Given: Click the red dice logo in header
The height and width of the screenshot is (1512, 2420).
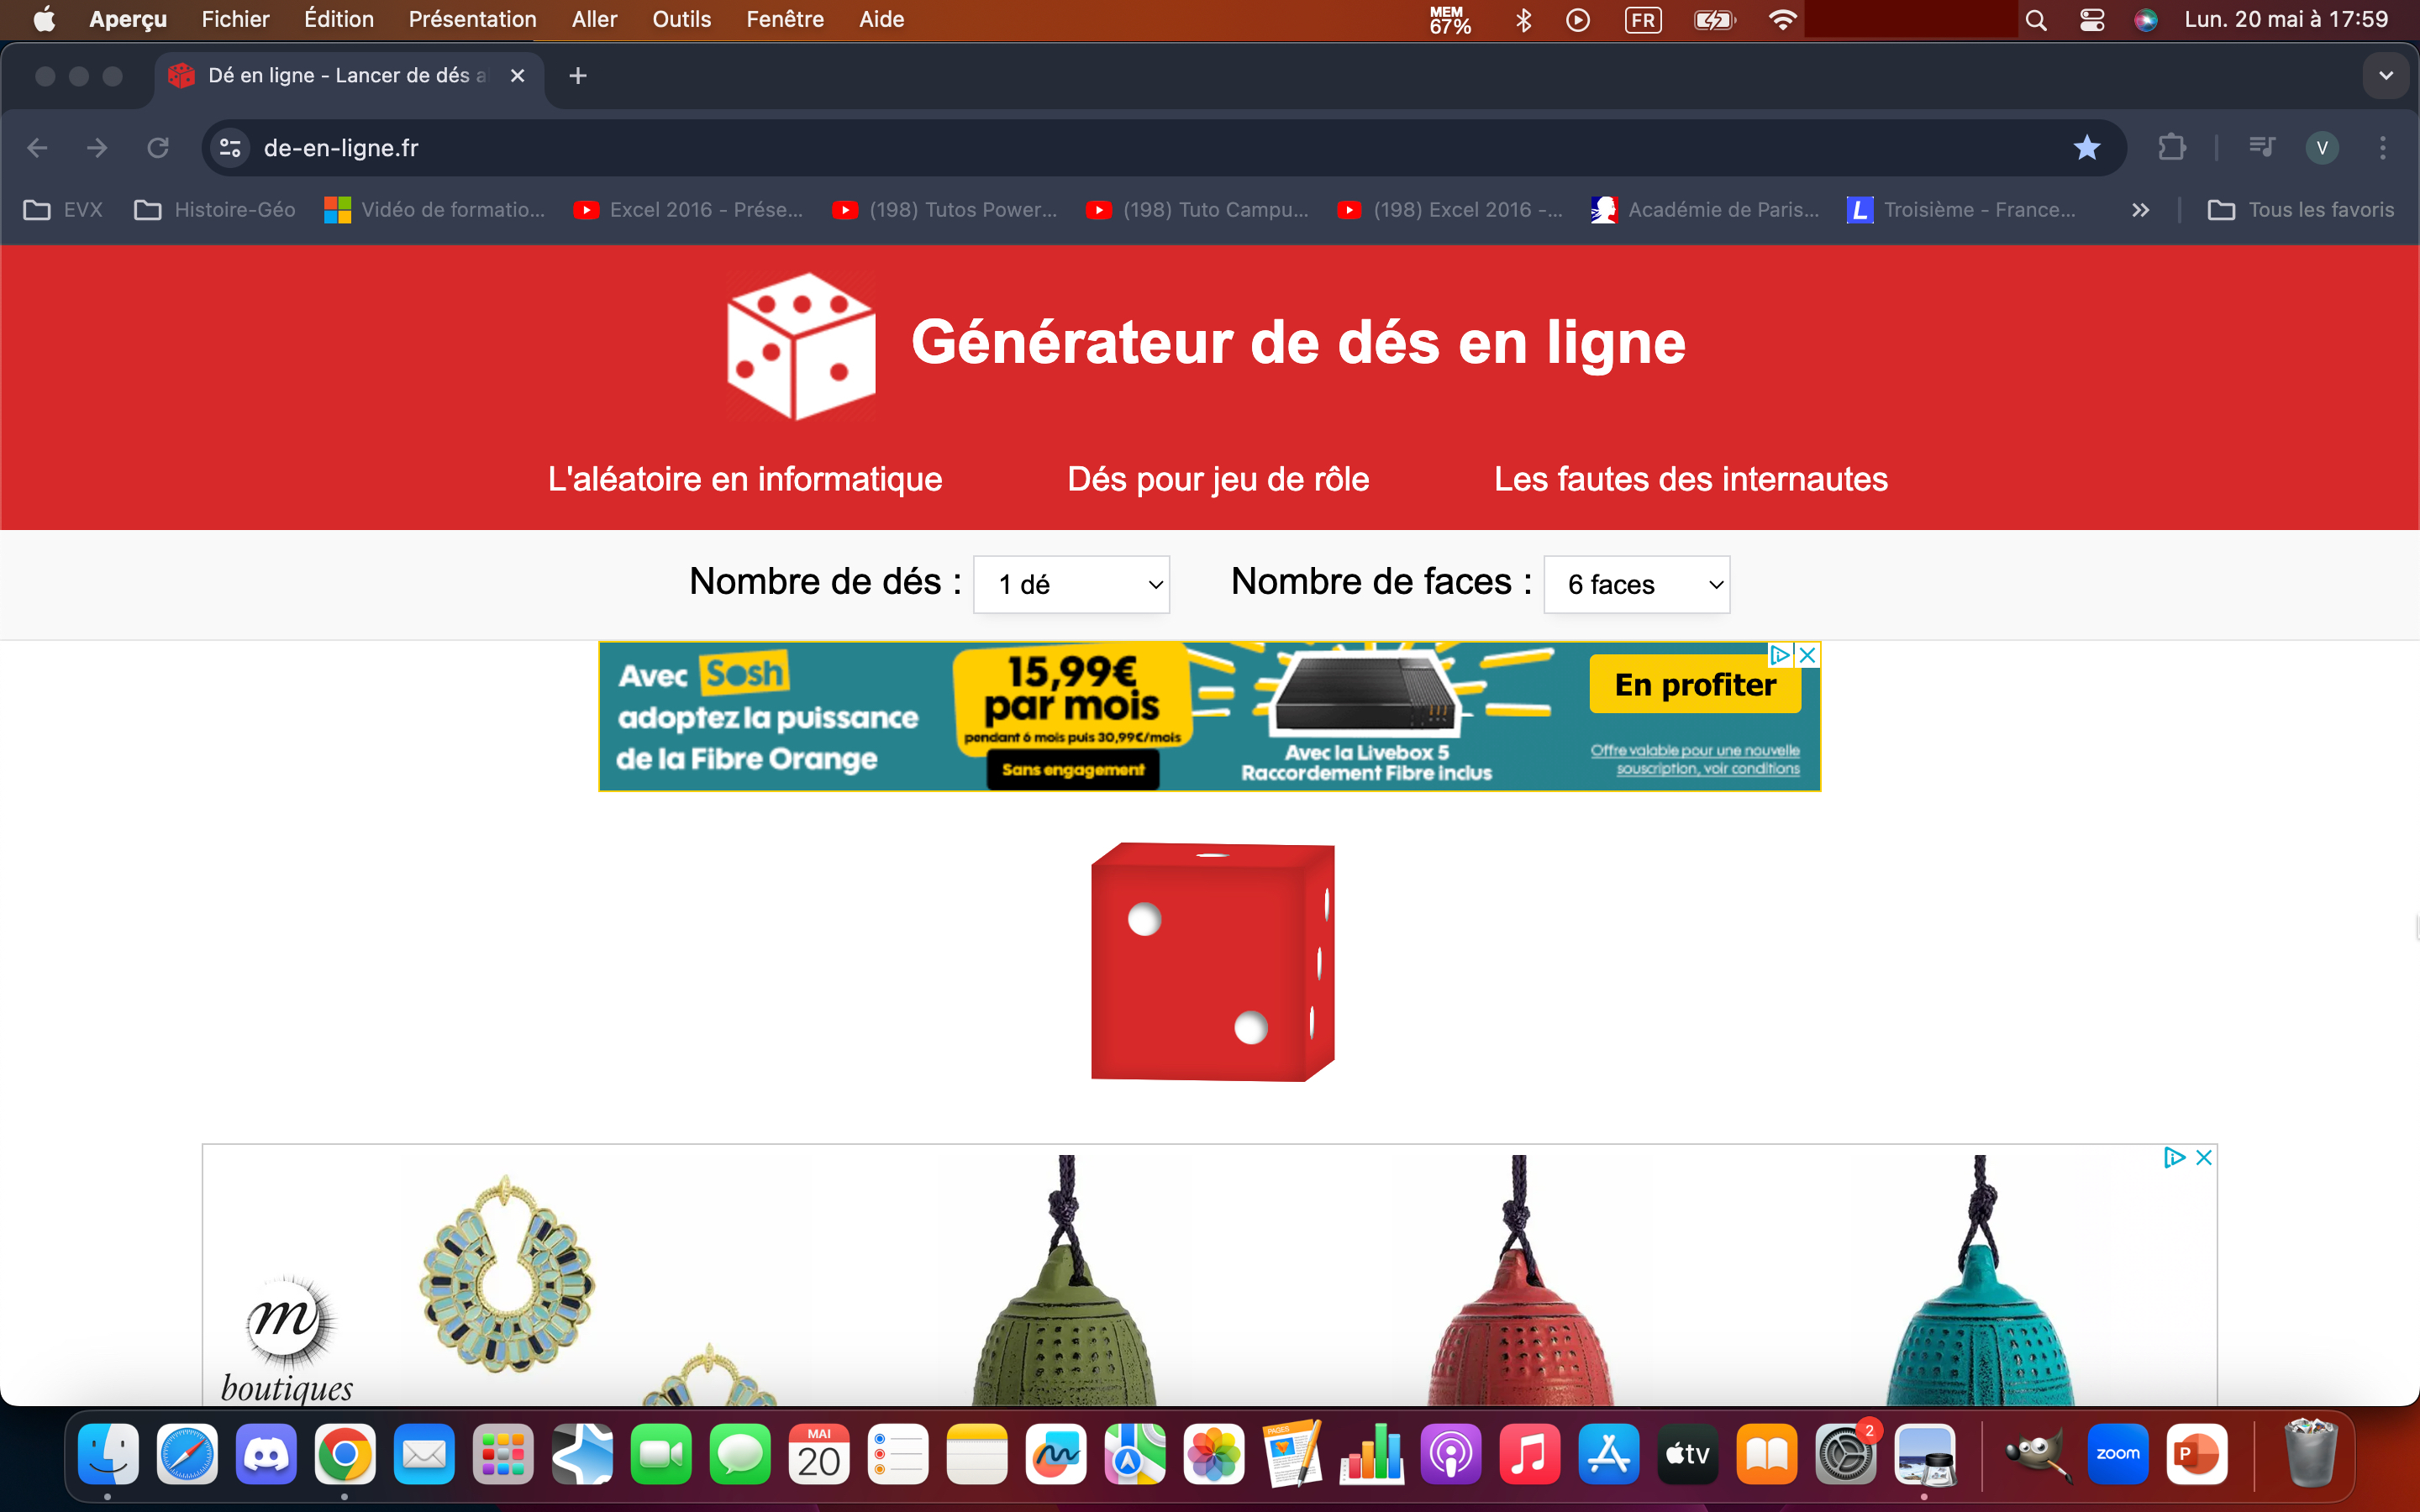Looking at the screenshot, I should pyautogui.click(x=801, y=345).
